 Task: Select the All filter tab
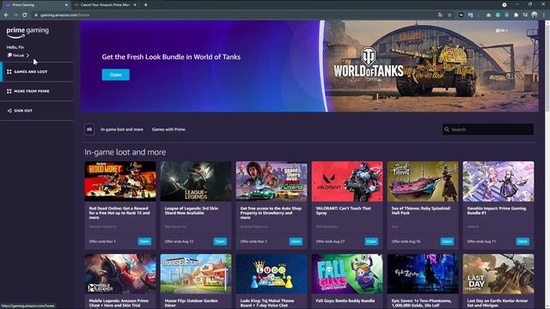(89, 130)
